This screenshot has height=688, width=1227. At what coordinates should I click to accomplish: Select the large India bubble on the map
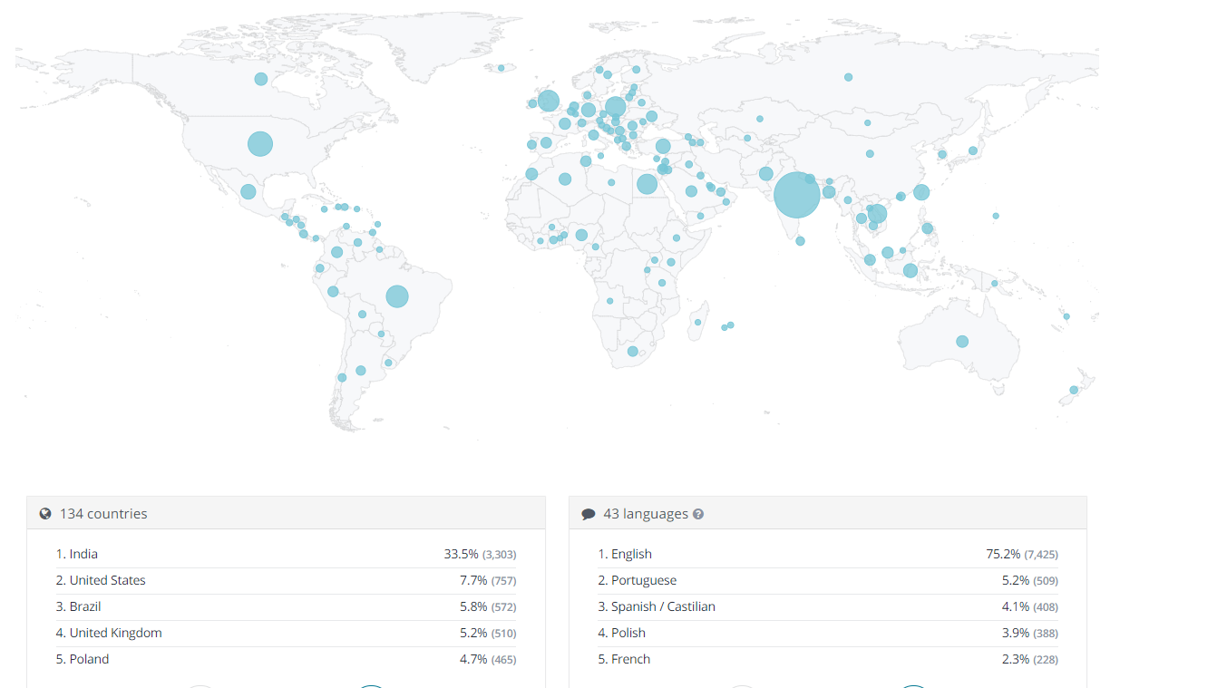point(797,195)
